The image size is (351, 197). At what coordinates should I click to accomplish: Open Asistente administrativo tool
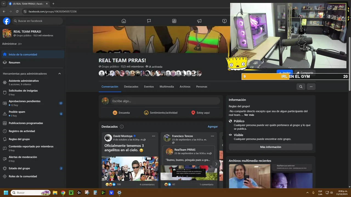click(x=33, y=82)
